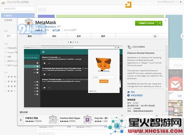
Task: Switch to the 相关 tab
Action: (103, 36)
